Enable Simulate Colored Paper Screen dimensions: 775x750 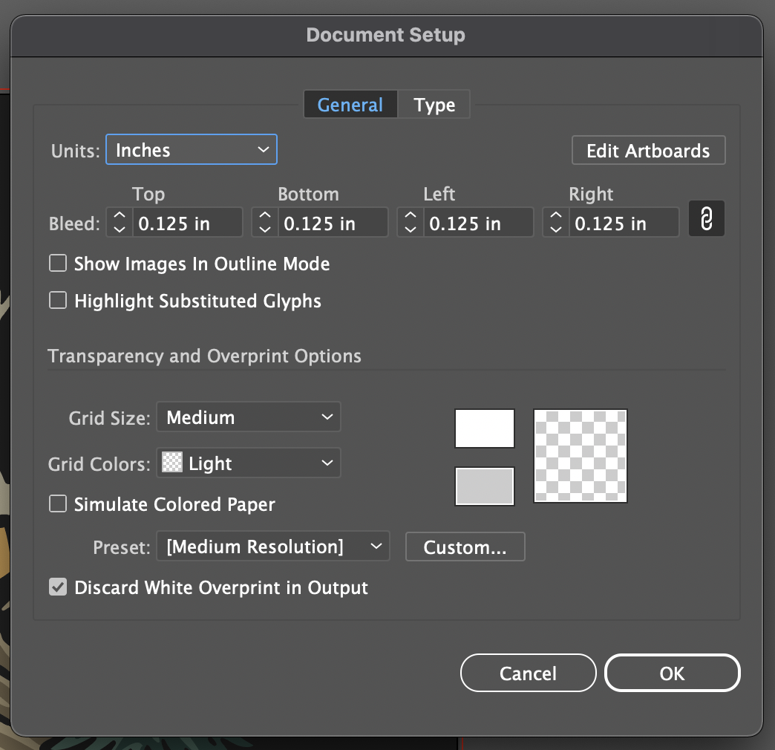coord(57,503)
